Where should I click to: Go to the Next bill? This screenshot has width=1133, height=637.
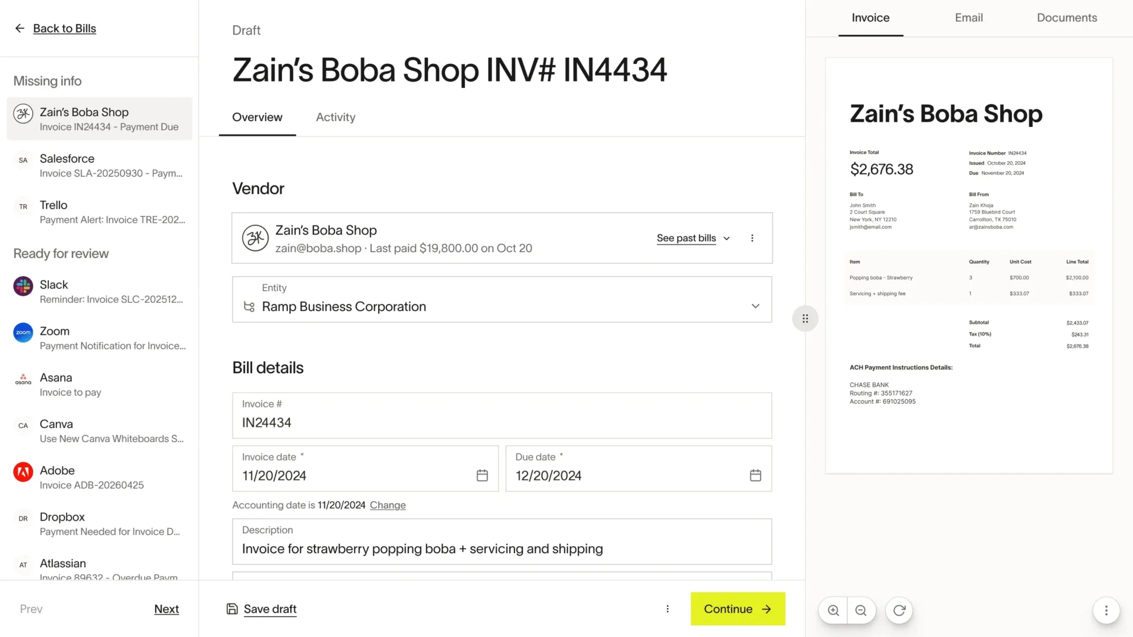(x=166, y=609)
